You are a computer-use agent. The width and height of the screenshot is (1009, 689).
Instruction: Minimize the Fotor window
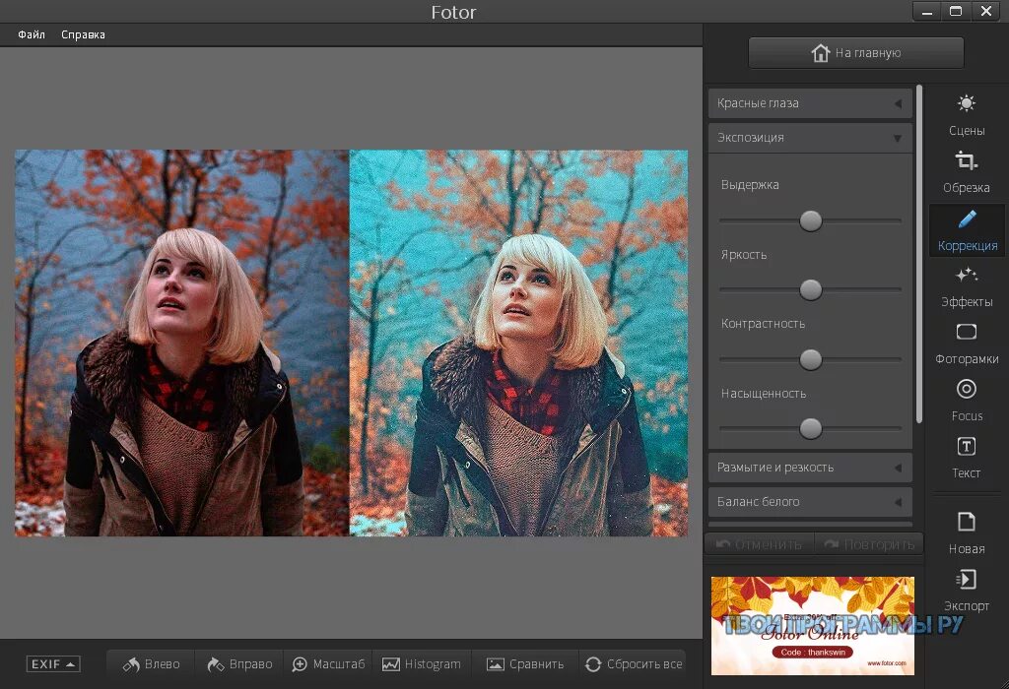click(x=926, y=12)
